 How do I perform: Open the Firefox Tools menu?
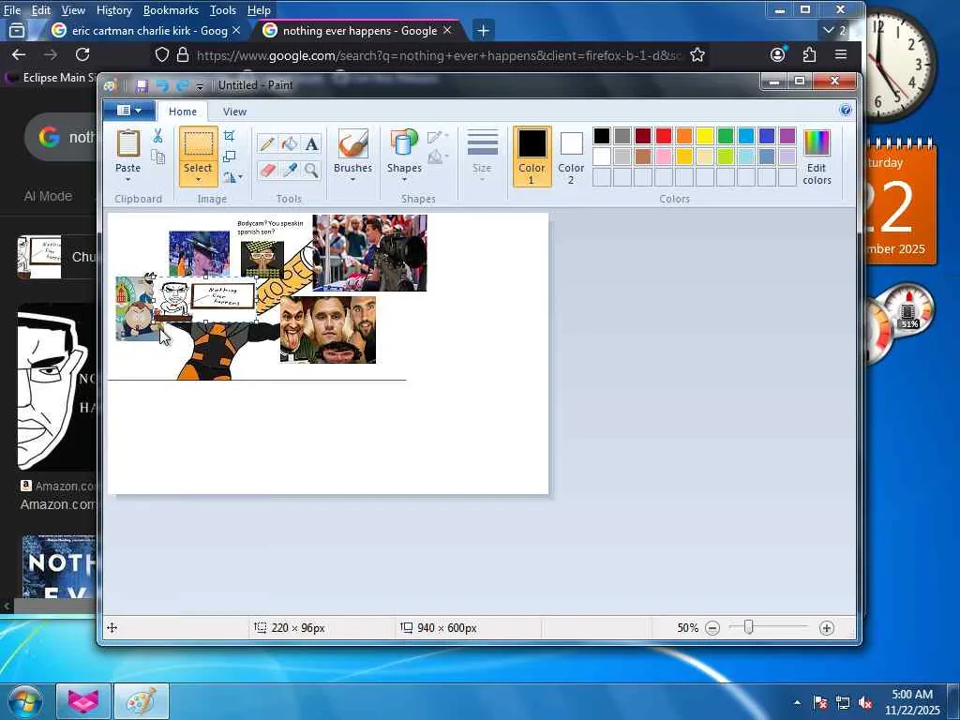coord(223,10)
